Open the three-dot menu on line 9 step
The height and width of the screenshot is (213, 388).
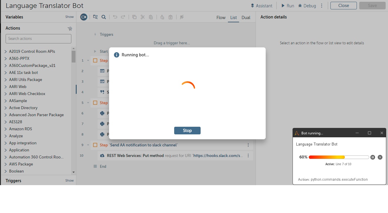(x=248, y=145)
